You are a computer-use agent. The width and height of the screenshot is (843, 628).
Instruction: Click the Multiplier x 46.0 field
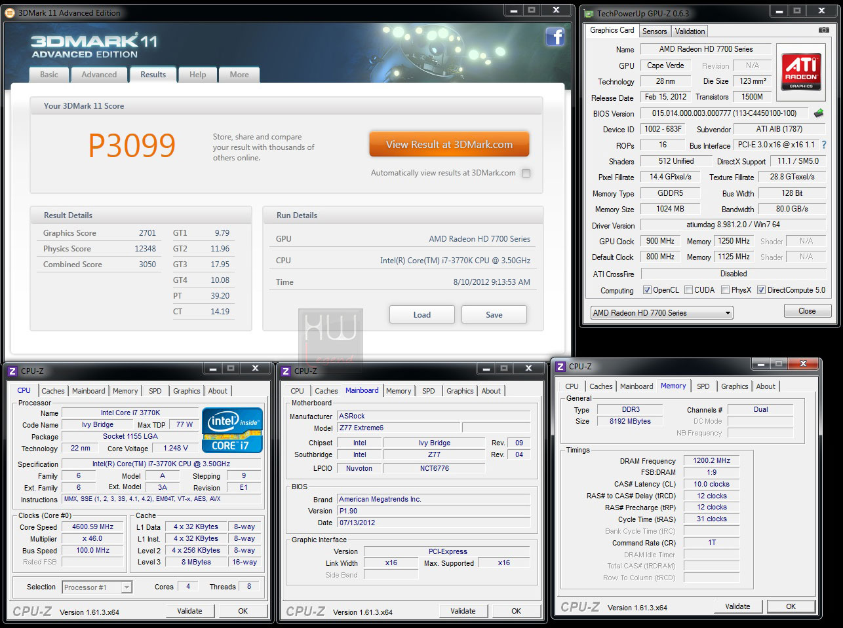point(93,538)
